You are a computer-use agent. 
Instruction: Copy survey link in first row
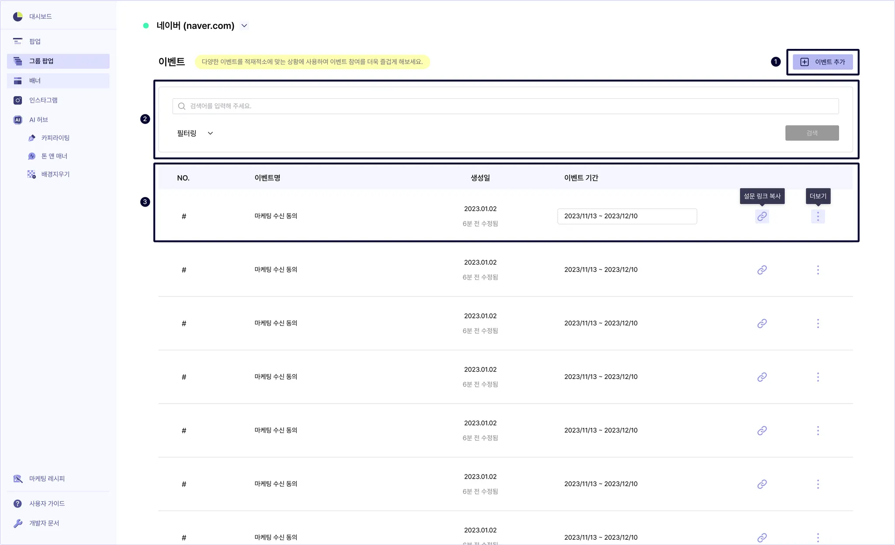coord(762,216)
